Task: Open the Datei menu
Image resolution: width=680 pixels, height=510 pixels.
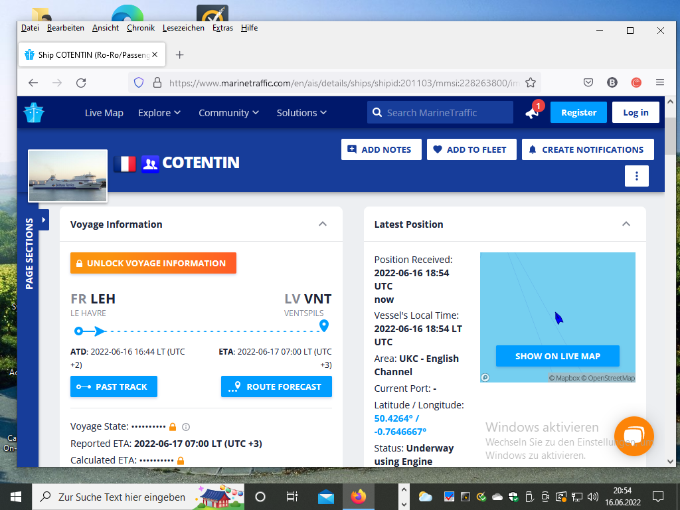Action: click(30, 28)
